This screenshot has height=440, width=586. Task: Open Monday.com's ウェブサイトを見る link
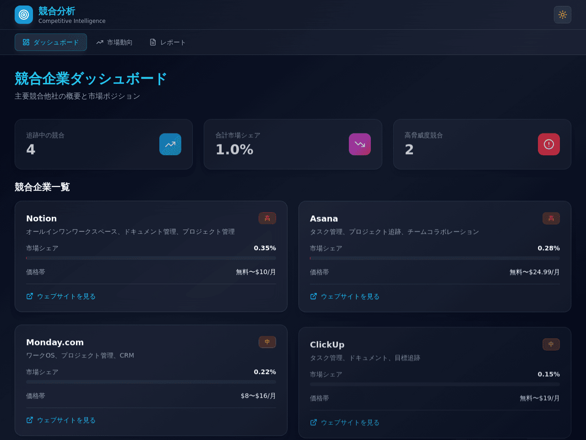[61, 420]
